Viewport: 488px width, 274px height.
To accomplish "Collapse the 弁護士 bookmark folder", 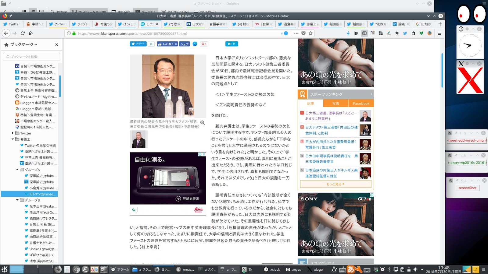I will [13, 139].
